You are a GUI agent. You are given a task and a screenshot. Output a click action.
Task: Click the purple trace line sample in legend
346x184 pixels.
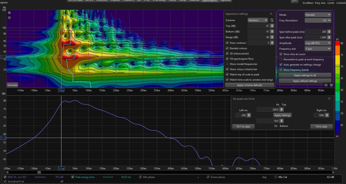[40, 177]
